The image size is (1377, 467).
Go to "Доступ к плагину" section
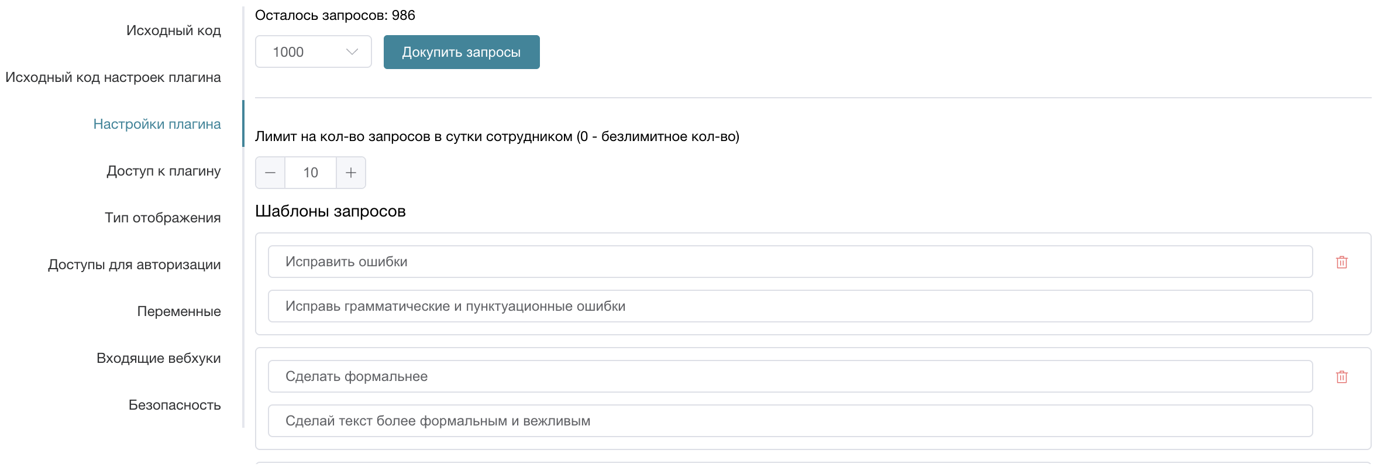(x=164, y=171)
